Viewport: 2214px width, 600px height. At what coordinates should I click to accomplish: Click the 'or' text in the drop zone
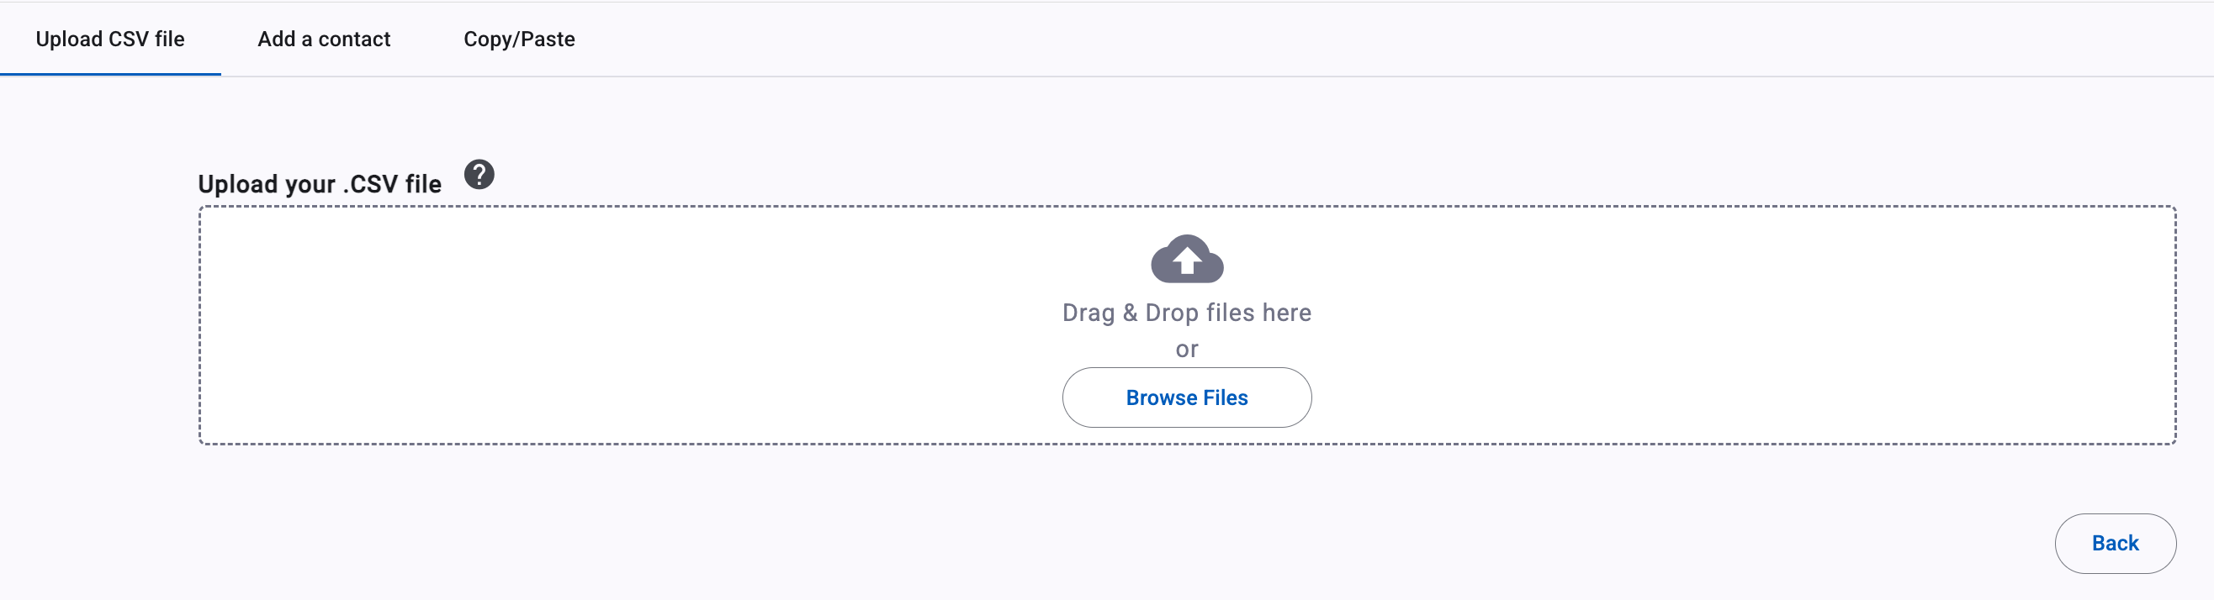1187,350
